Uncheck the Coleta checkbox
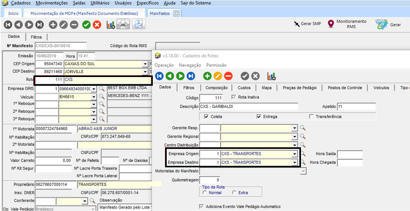The width and height of the screenshot is (410, 211). [206, 117]
